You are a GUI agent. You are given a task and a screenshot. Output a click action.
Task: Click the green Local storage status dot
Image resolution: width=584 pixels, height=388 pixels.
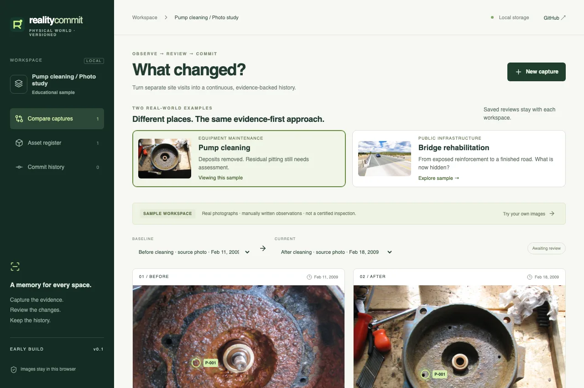point(492,18)
